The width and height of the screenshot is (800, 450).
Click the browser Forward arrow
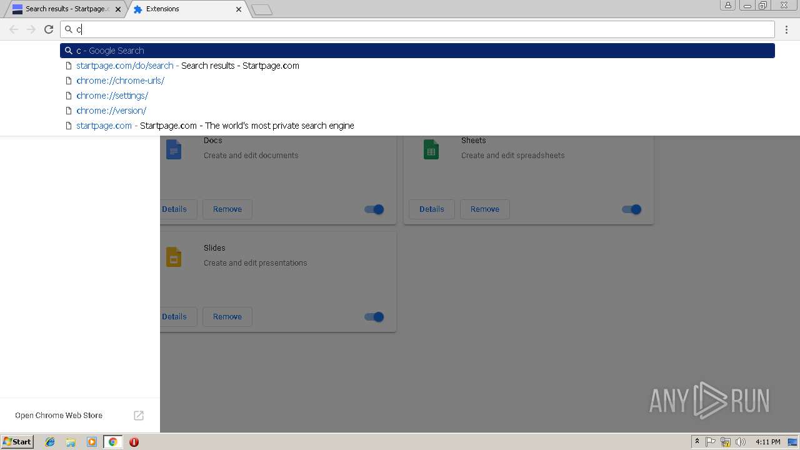31,29
